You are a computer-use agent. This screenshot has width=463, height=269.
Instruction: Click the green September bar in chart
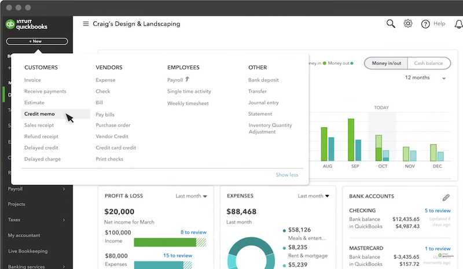[x=350, y=139]
